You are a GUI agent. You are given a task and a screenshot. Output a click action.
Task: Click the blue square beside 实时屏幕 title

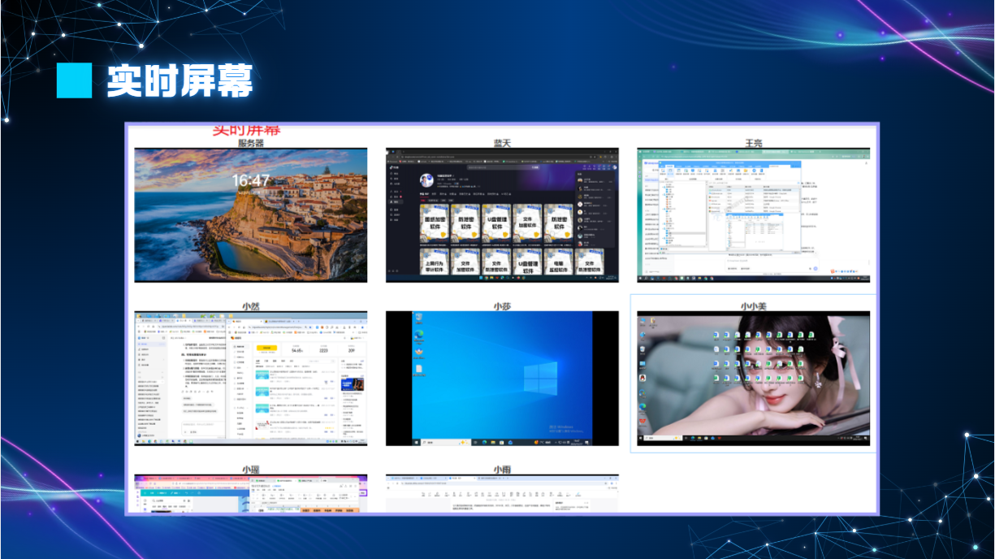74,80
